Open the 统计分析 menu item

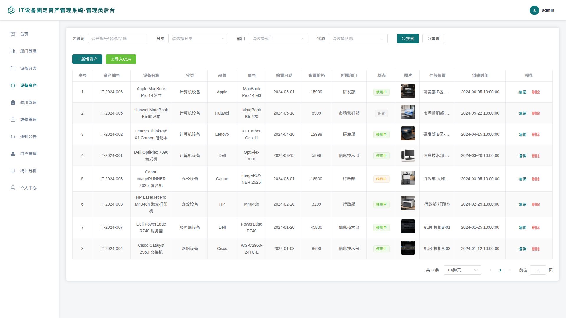[29, 171]
